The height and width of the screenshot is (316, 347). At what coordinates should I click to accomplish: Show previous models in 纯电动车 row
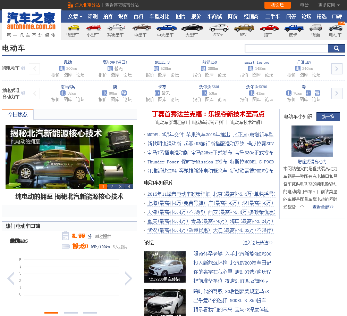click(34, 69)
